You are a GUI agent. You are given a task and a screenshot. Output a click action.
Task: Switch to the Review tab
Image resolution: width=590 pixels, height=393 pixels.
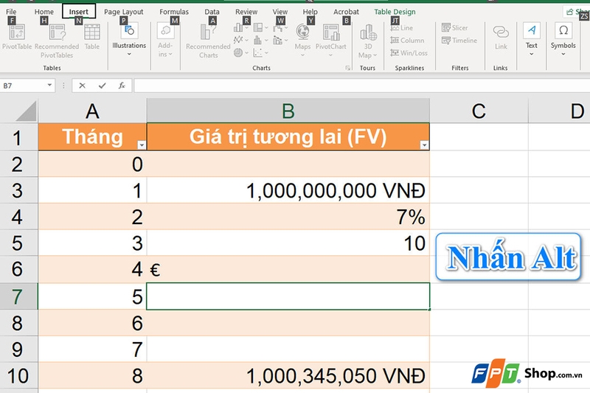click(246, 12)
